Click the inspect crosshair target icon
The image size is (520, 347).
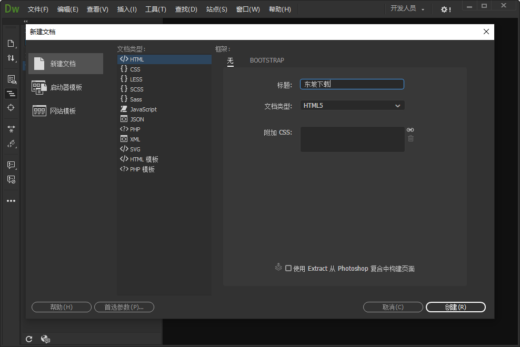[x=11, y=108]
